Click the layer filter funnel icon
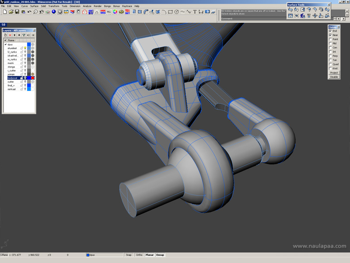The height and width of the screenshot is (263, 350). (x=24, y=35)
